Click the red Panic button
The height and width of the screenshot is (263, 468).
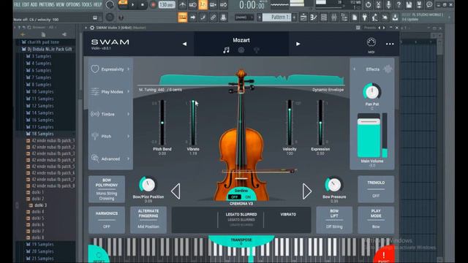pyautogui.click(x=384, y=255)
